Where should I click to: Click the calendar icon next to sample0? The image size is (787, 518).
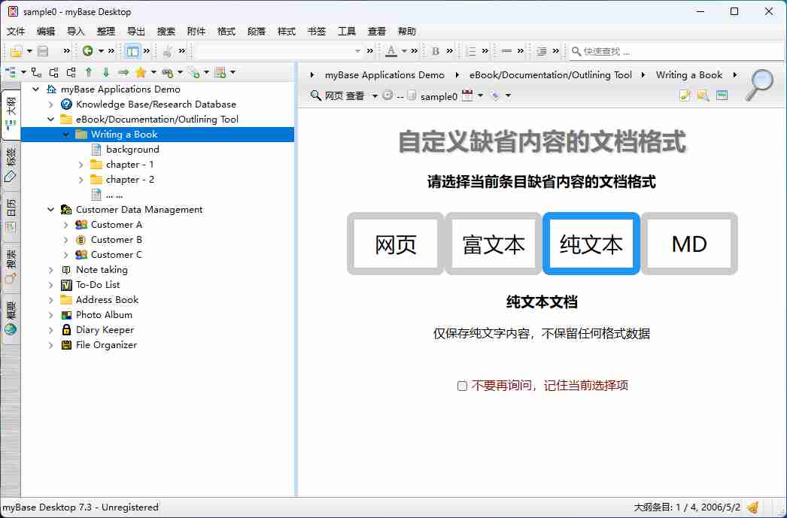pos(467,95)
